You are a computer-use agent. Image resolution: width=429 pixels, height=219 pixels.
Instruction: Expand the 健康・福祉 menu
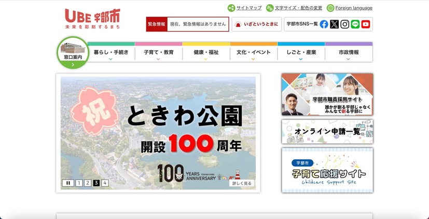206,53
